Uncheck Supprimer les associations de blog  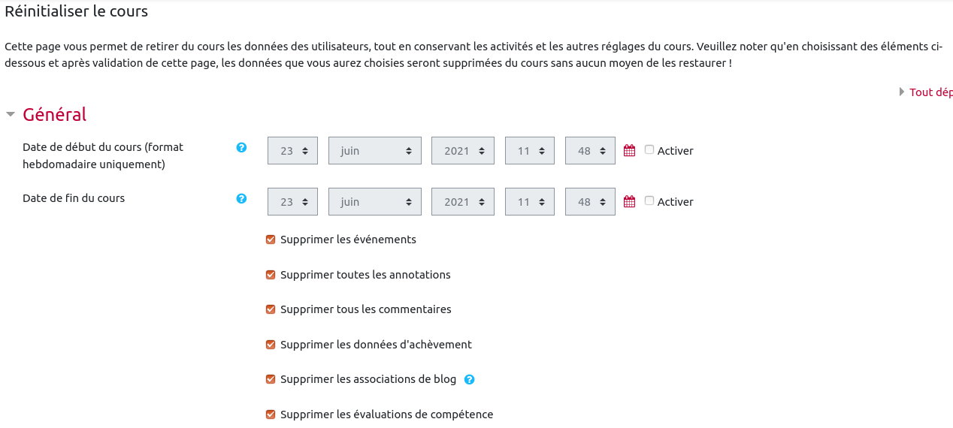[271, 379]
